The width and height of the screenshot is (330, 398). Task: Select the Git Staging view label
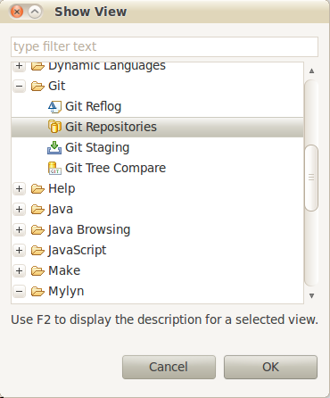97,148
